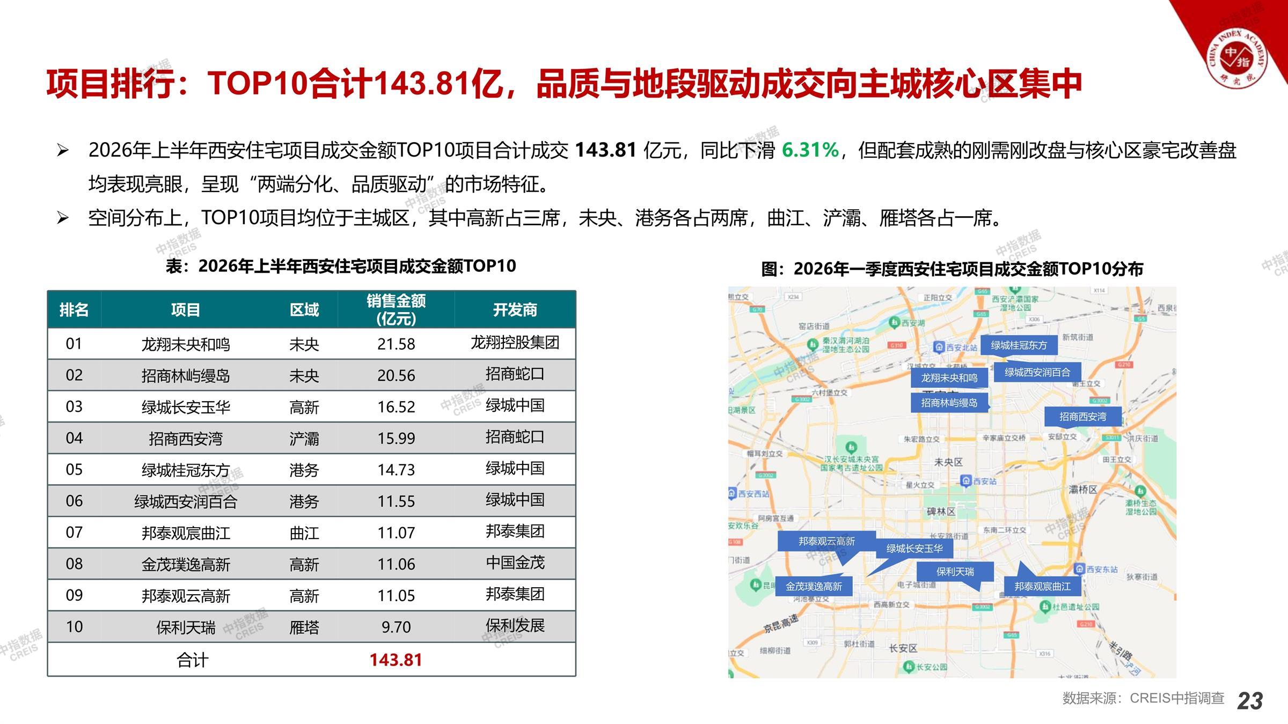Image resolution: width=1288 pixels, height=724 pixels.
Task: Select the 11.55 sales amount cell
Action: click(396, 501)
